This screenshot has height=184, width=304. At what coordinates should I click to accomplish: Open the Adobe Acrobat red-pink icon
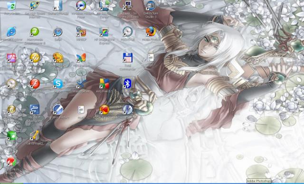click(x=11, y=58)
